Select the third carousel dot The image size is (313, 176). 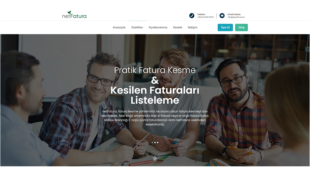pyautogui.click(x=157, y=143)
